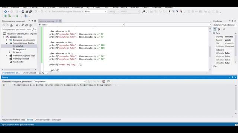Click the Home icon in Solution Explorer

click(12, 25)
